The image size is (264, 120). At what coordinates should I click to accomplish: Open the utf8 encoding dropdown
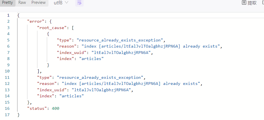[x=61, y=3]
